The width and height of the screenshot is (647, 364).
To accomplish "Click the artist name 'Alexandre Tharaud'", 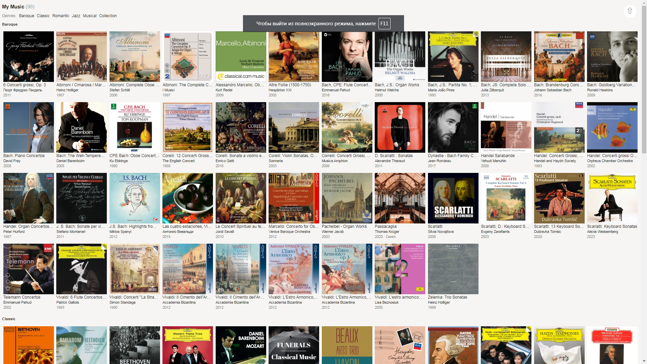I will click(x=390, y=161).
